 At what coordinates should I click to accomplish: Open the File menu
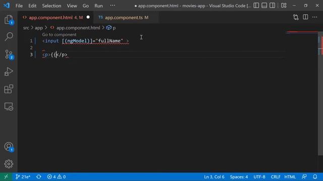[19, 6]
